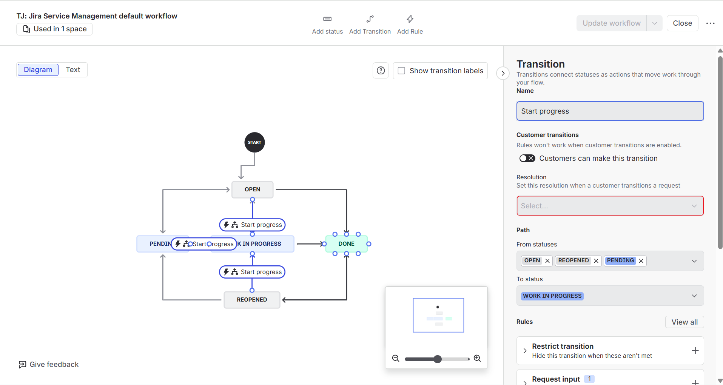Click the zoom level slider handle
Screen dimensions: 723x385
tap(438, 359)
